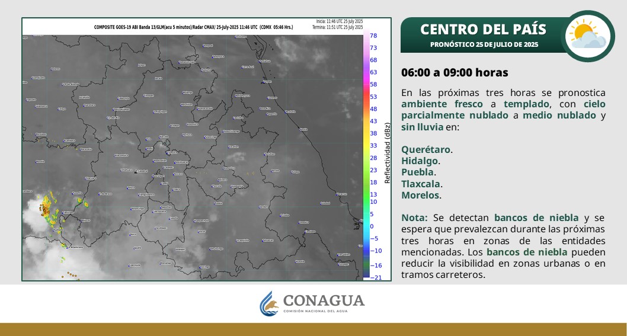
Task: Click the sun and cloud weather icon
Action: click(x=587, y=36)
